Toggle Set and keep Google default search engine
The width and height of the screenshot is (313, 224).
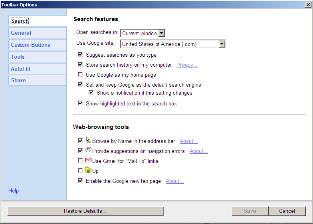(x=80, y=85)
